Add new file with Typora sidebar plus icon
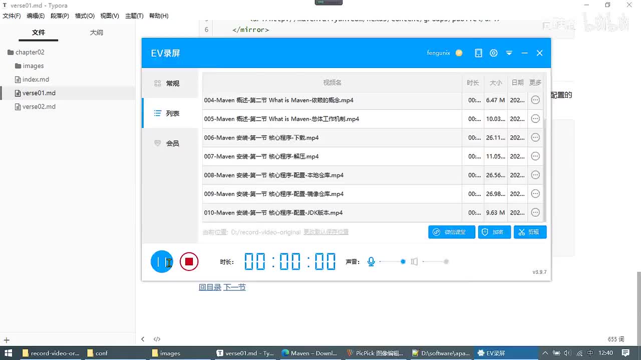 point(7,339)
